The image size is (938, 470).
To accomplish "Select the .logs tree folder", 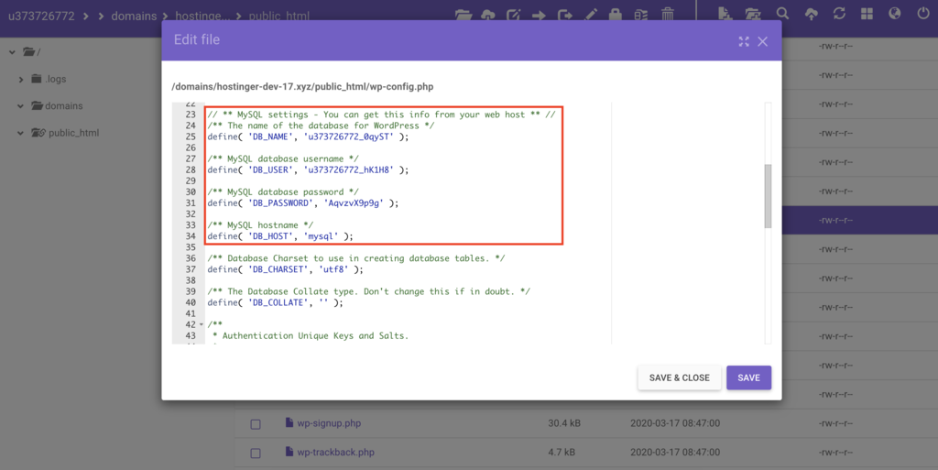I will [49, 79].
